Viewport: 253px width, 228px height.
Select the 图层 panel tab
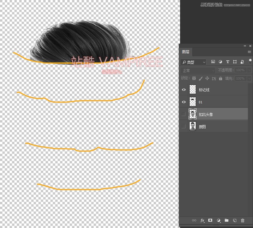pos(186,52)
